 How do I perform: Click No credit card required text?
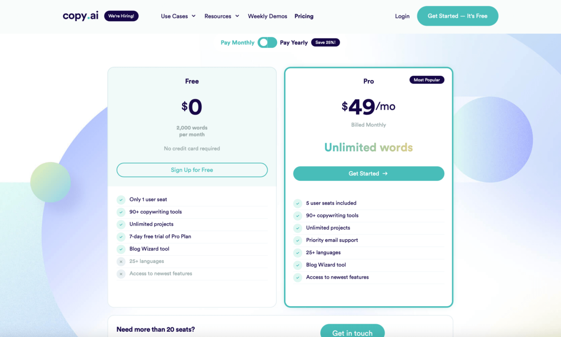[192, 149]
